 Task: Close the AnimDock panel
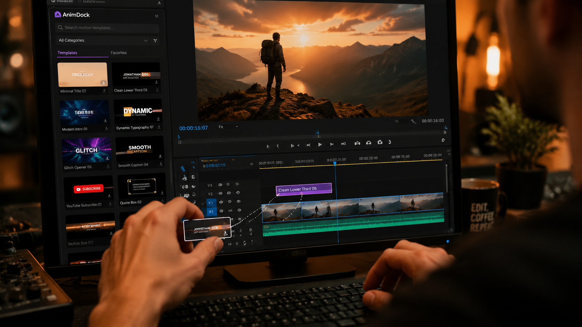[x=157, y=16]
